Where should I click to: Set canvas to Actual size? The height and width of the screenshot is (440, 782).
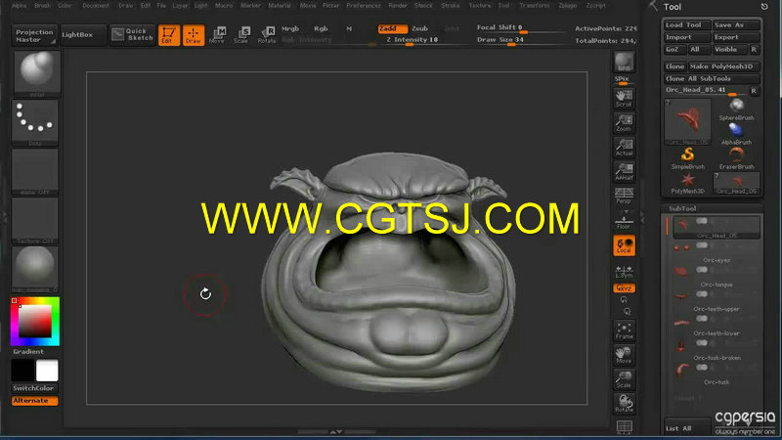(624, 148)
